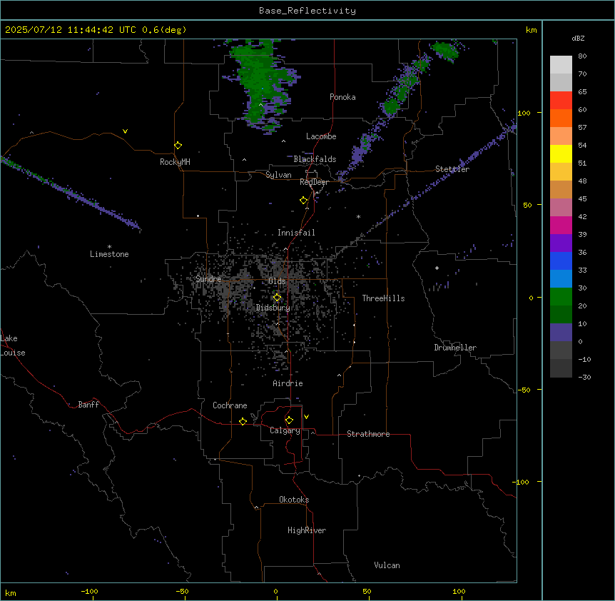Viewport: 615px width, 601px height.
Task: Select the Blackfalds label
Action: click(x=315, y=159)
